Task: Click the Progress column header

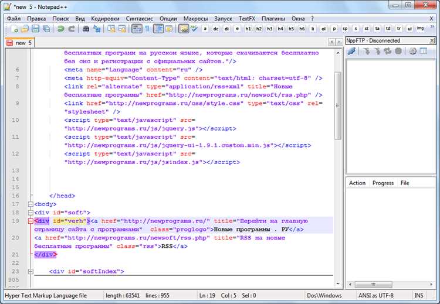Action: point(383,183)
